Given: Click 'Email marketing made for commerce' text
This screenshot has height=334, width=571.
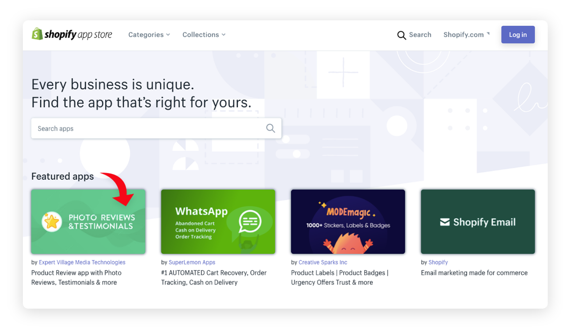Looking at the screenshot, I should tap(474, 273).
